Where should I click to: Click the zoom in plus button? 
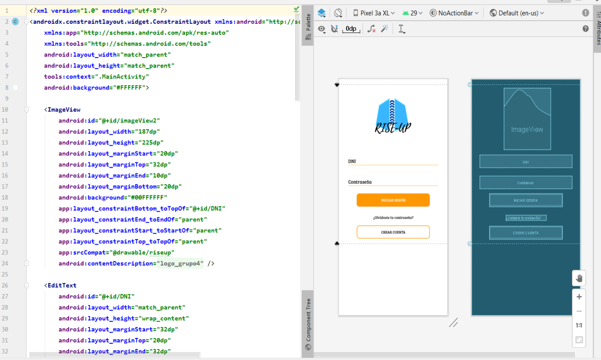tap(579, 297)
